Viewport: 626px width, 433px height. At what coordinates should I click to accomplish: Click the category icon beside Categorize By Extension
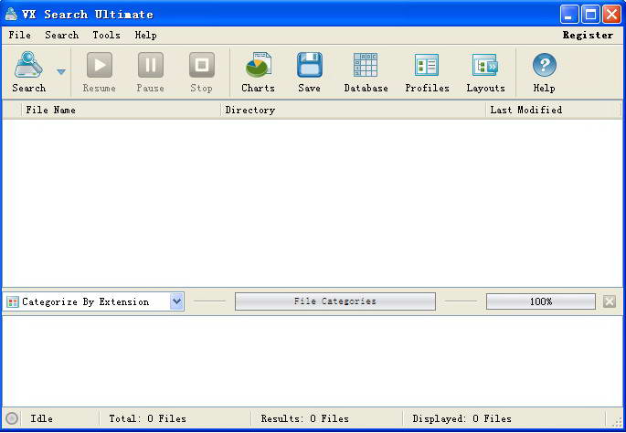13,302
